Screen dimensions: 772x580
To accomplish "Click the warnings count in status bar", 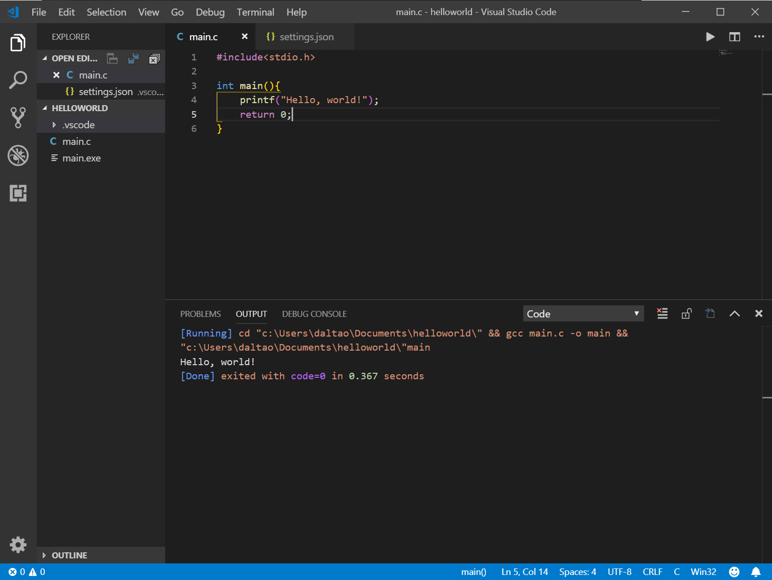I will (37, 572).
